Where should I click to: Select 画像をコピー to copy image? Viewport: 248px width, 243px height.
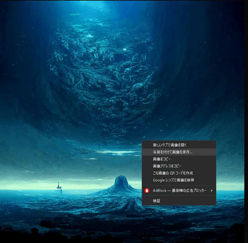[x=179, y=159]
